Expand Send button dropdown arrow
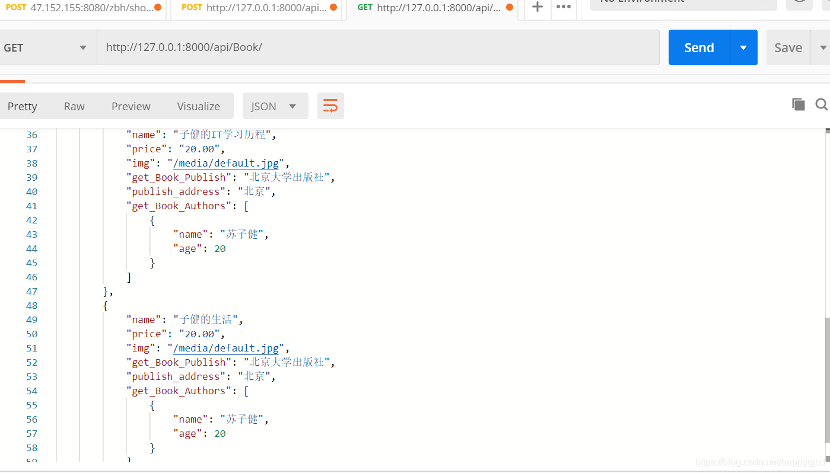This screenshot has width=830, height=473. point(743,47)
